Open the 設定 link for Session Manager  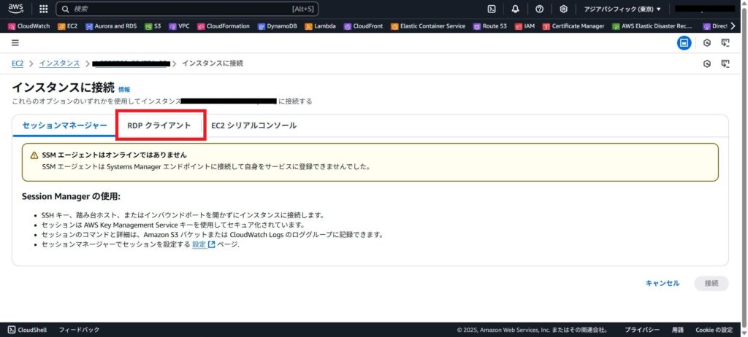[x=199, y=244]
